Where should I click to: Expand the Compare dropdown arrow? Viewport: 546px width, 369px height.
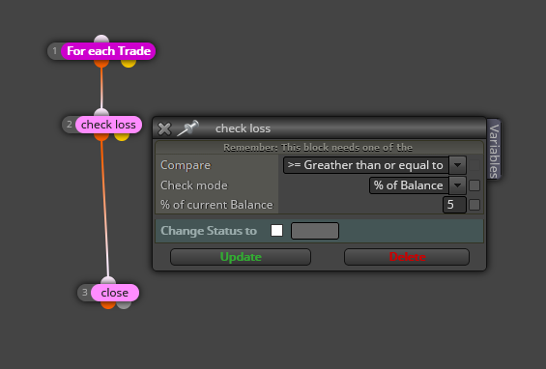click(x=457, y=165)
